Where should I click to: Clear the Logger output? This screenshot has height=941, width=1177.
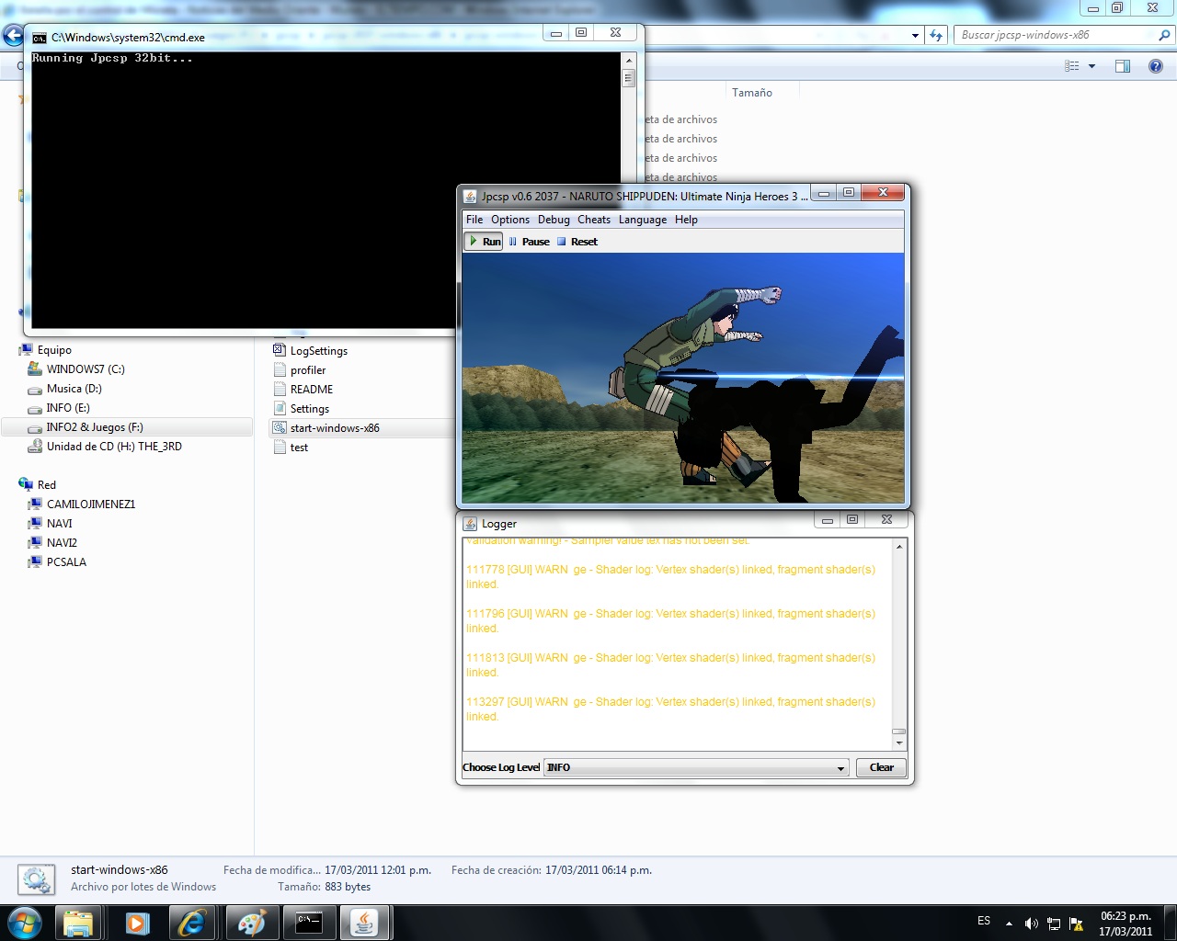881,767
